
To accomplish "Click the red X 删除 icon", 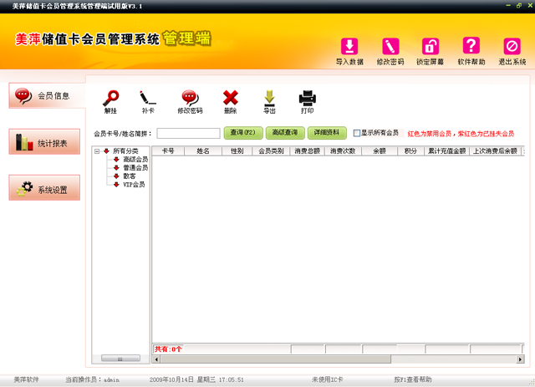I will (231, 99).
